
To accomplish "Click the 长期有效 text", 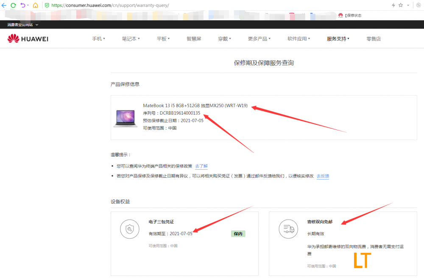I will click(315, 233).
